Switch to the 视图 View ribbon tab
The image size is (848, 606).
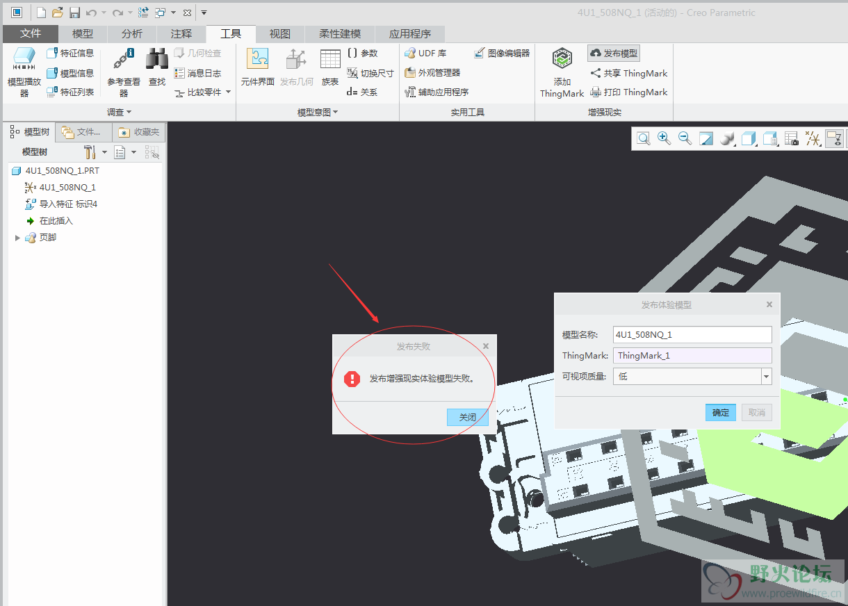click(x=280, y=33)
